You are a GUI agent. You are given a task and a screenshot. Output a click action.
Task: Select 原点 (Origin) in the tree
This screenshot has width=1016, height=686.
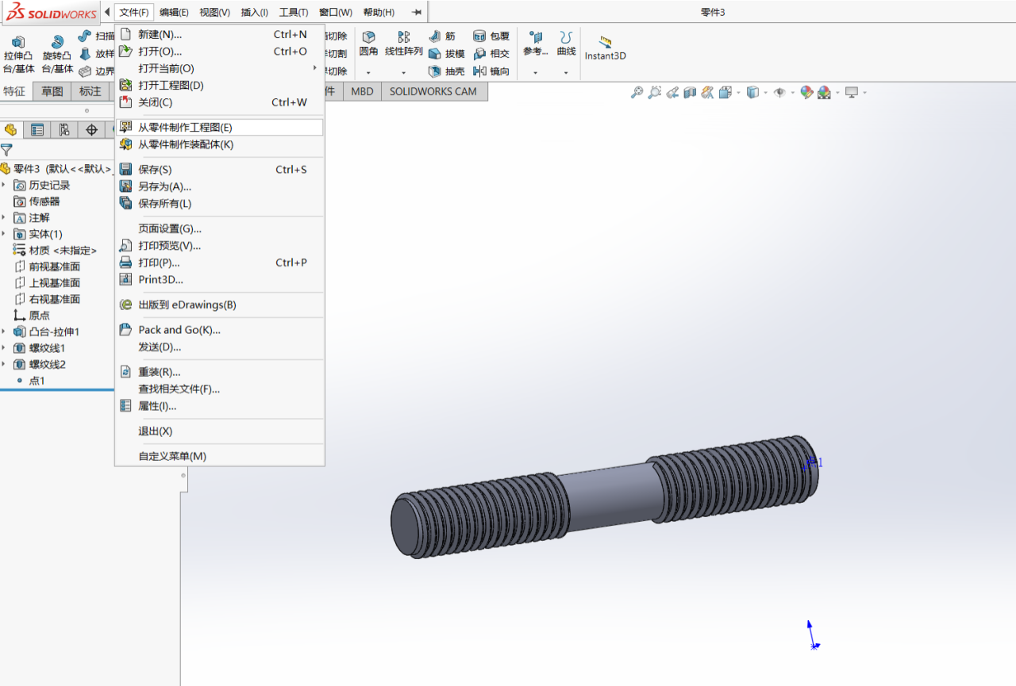(x=40, y=316)
